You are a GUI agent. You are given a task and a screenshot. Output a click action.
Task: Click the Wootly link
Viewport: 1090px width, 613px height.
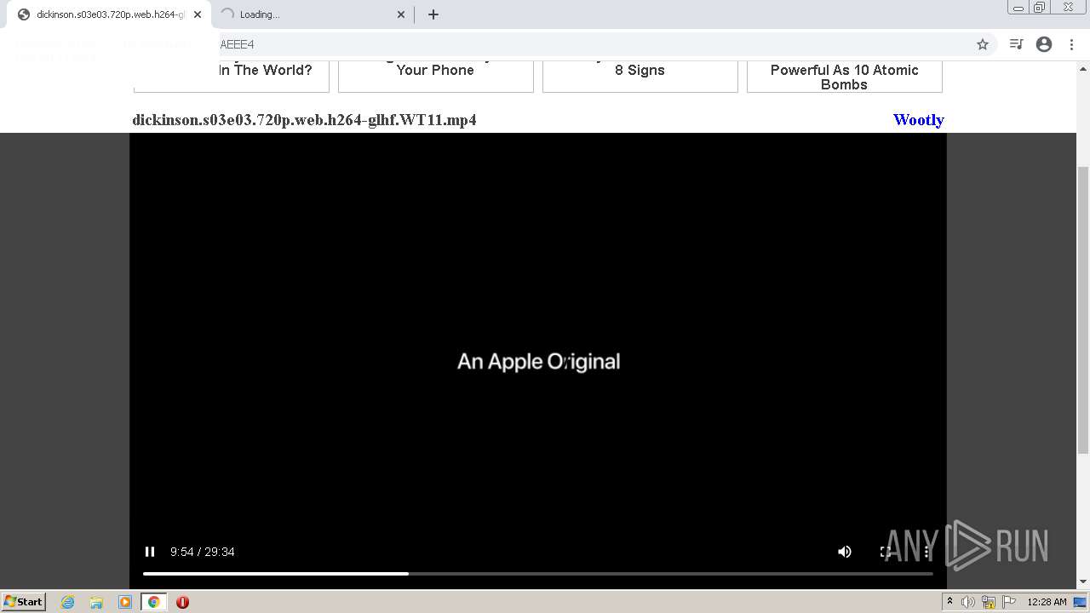click(918, 119)
